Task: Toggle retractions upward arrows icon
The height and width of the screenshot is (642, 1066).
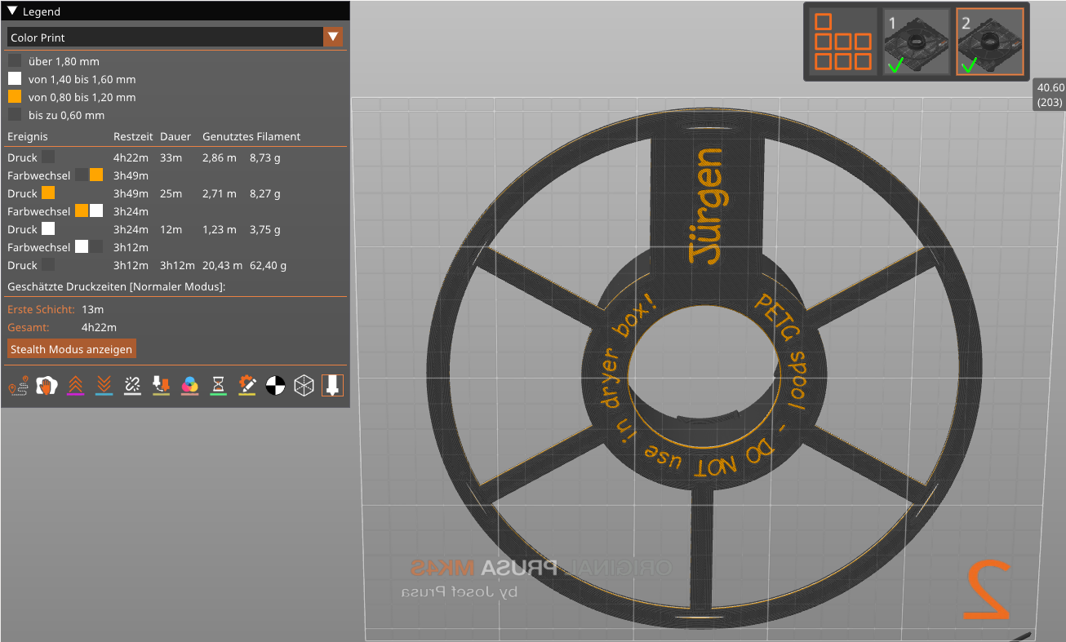Action: [x=75, y=387]
